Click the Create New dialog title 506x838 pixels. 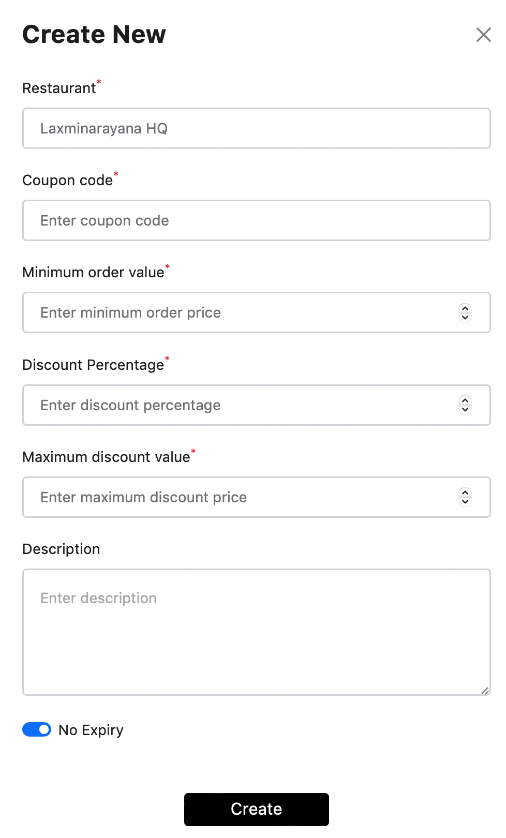[x=94, y=34]
